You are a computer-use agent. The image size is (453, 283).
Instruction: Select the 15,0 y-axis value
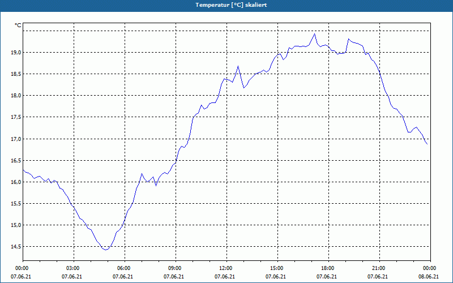click(x=16, y=225)
